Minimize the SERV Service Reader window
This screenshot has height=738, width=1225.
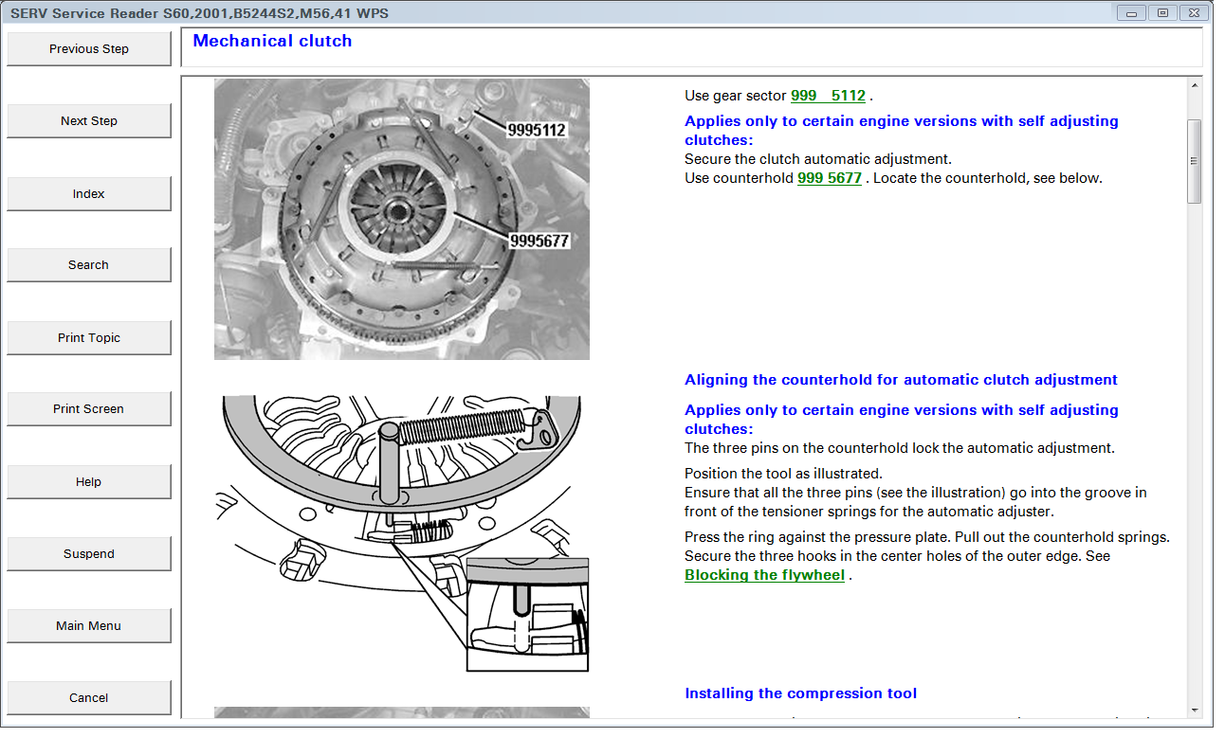[1131, 12]
